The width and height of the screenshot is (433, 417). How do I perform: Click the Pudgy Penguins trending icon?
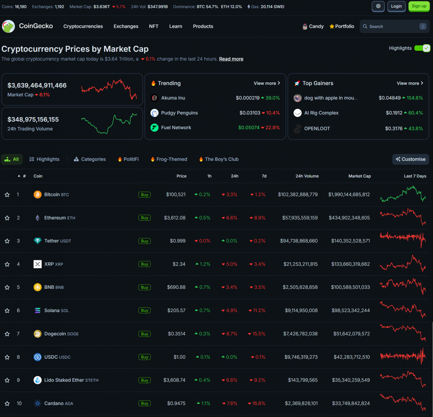[x=155, y=113]
